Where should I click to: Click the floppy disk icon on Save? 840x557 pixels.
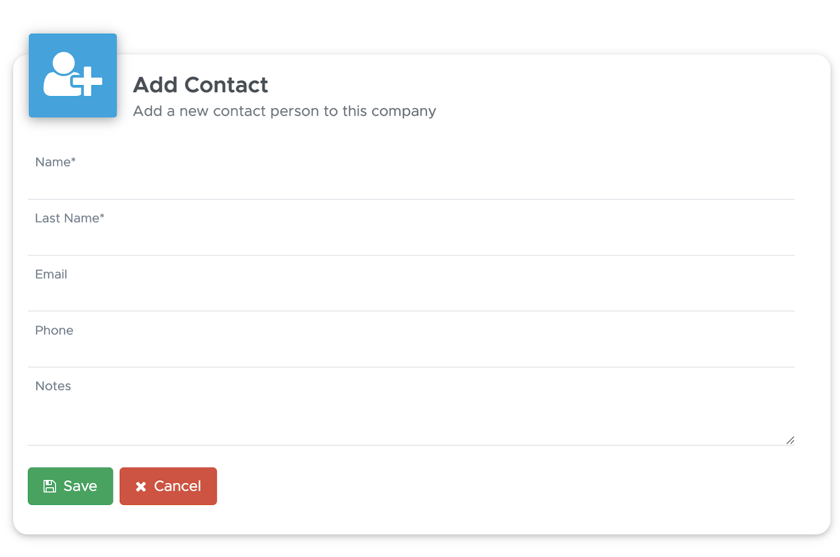coord(50,486)
